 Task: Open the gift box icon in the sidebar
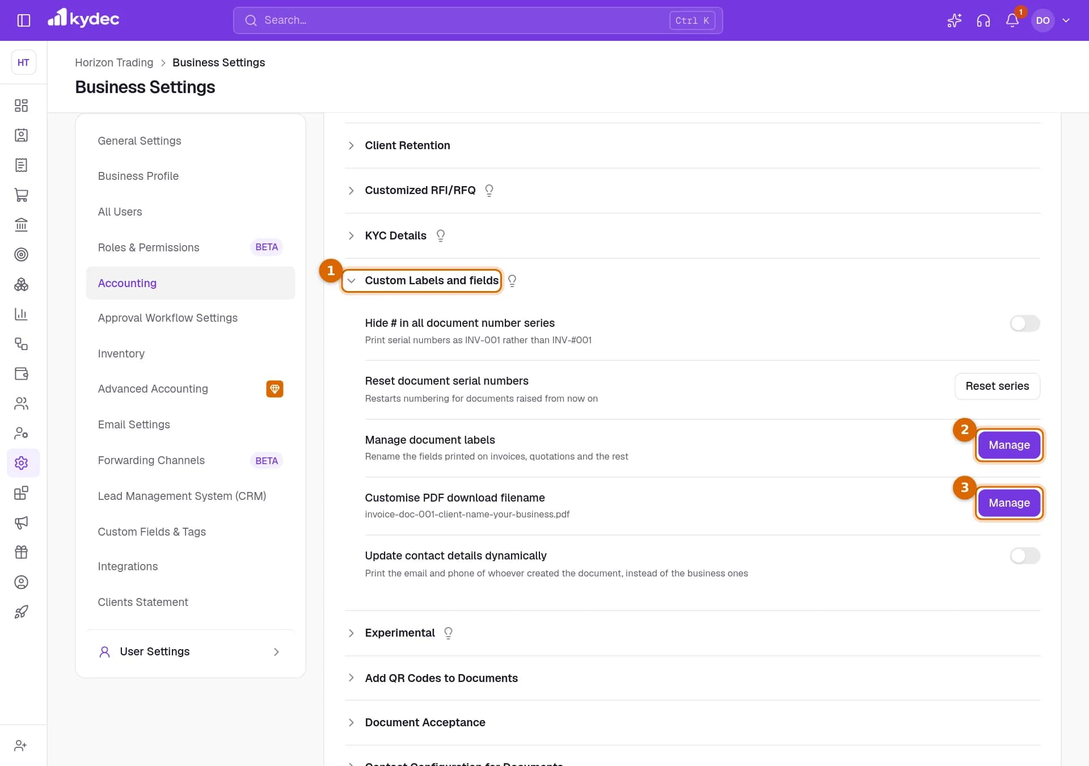[x=21, y=552]
